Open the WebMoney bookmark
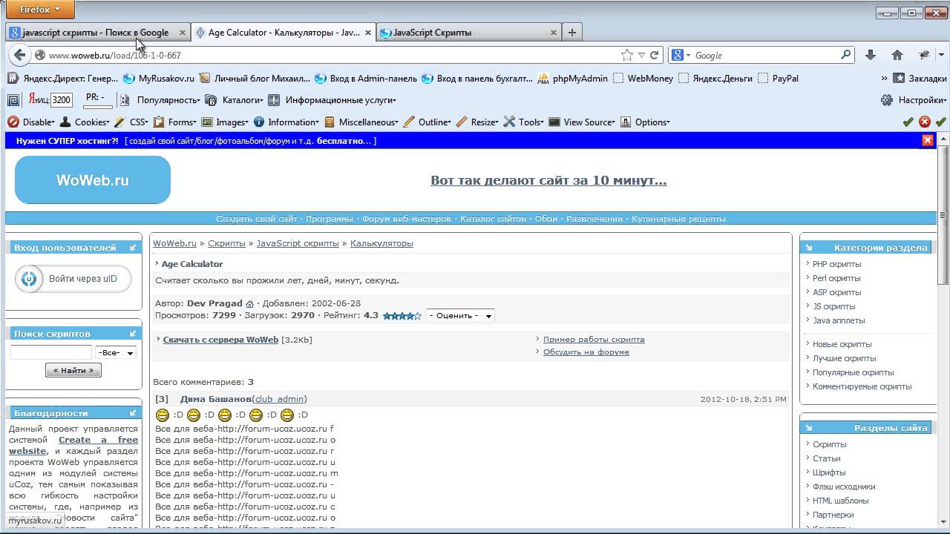950x534 pixels. (x=643, y=78)
